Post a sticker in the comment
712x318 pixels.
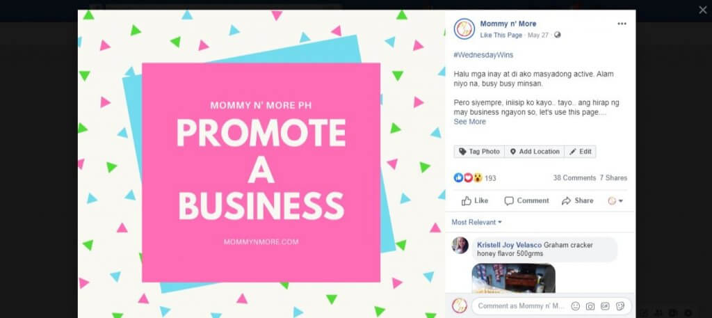[x=620, y=306]
